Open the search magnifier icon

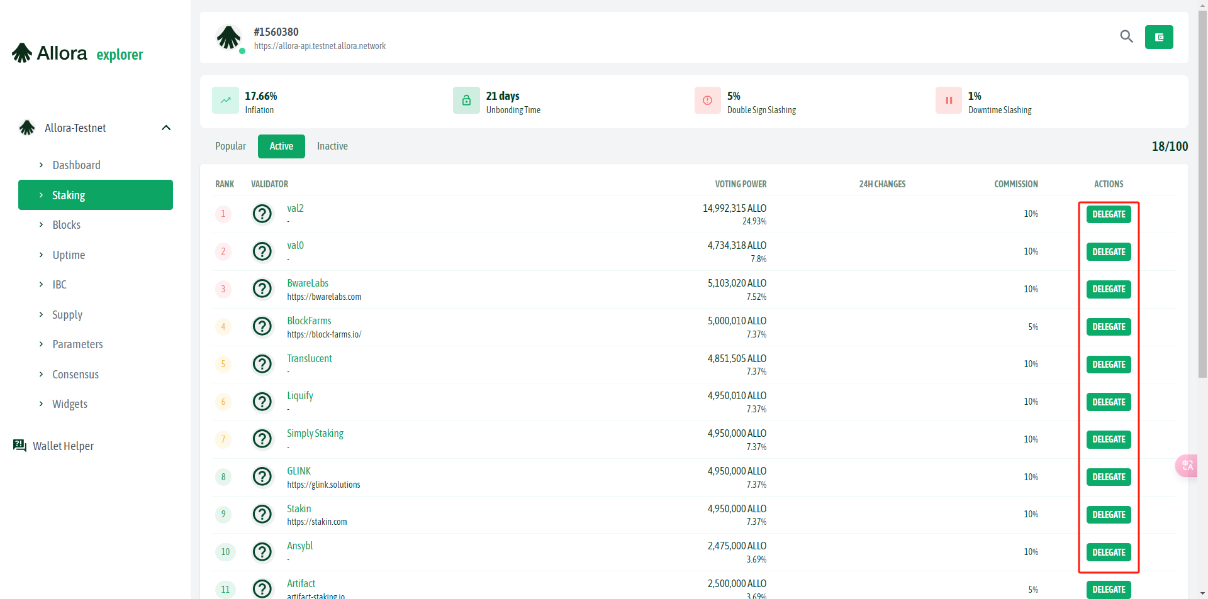tap(1126, 37)
